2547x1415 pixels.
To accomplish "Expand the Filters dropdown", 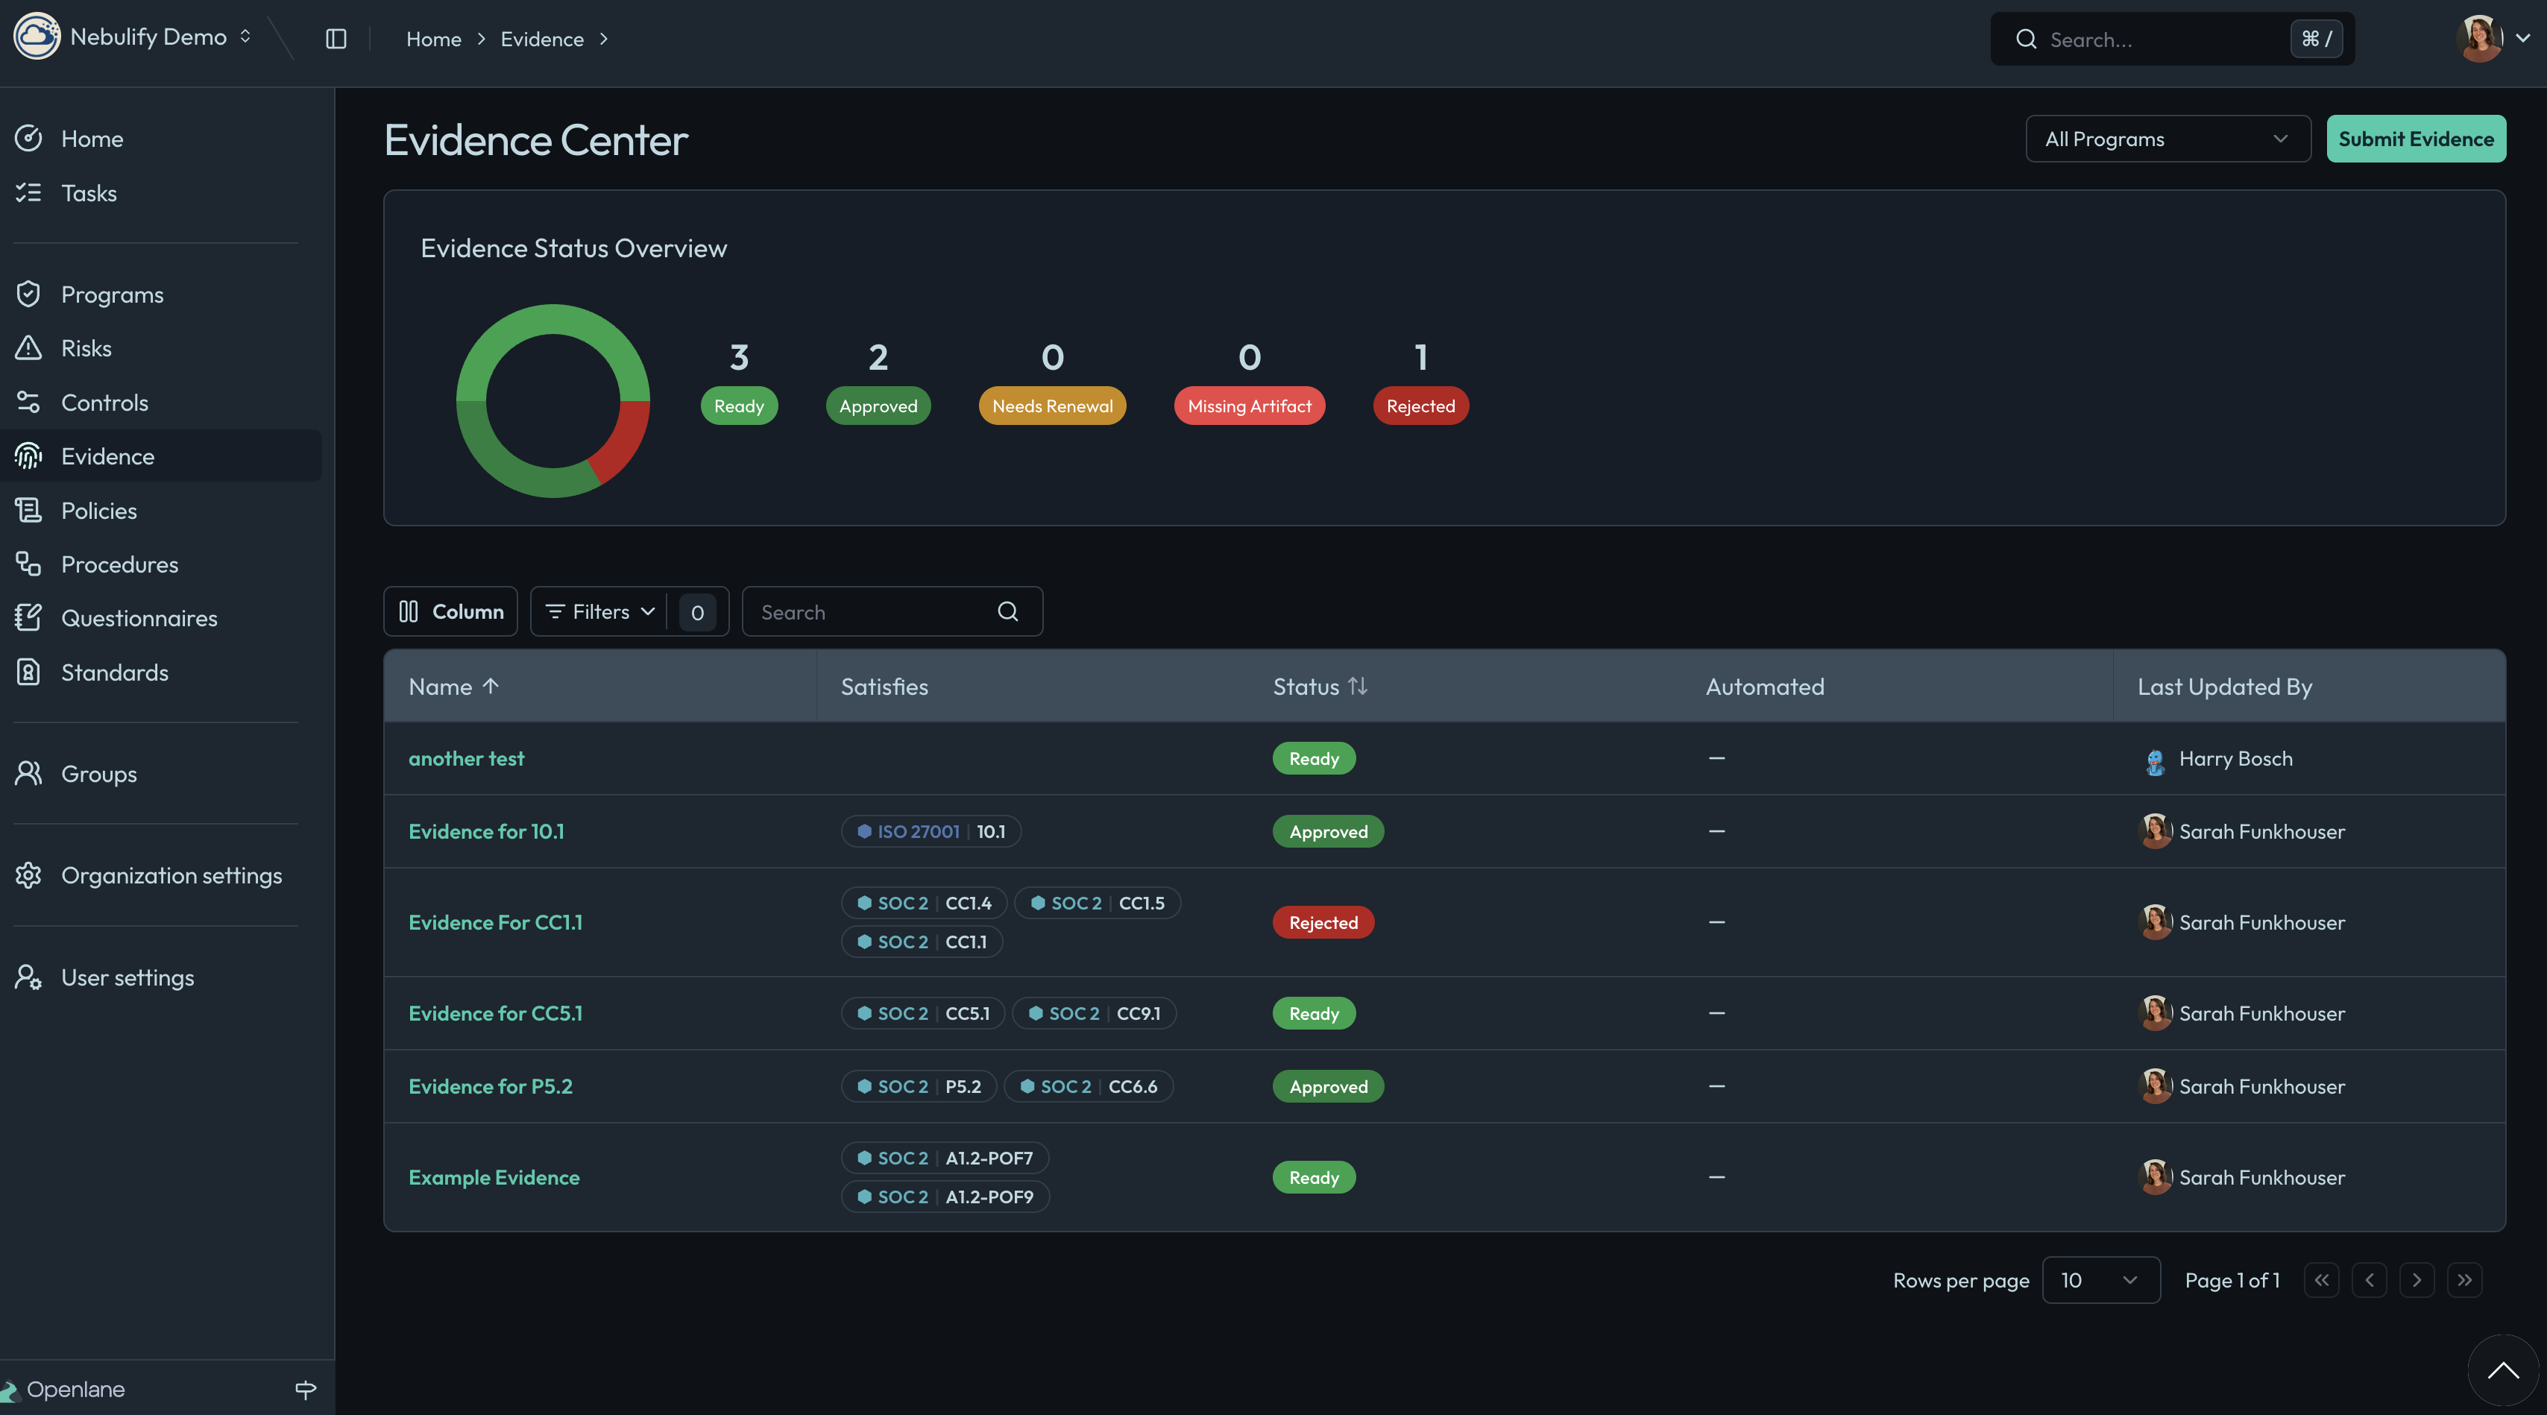I will pos(600,612).
